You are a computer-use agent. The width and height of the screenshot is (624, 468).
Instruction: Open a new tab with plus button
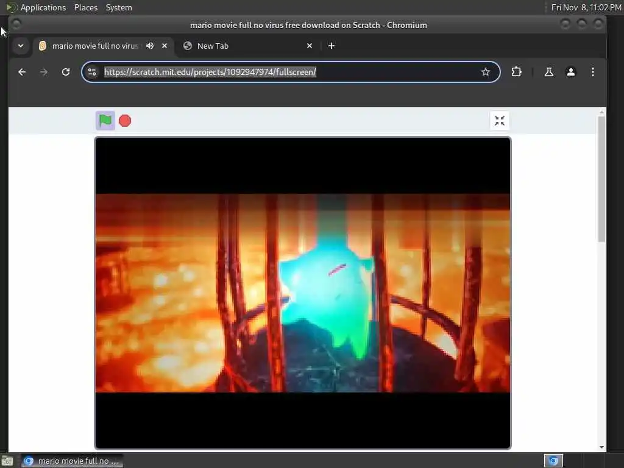pyautogui.click(x=331, y=46)
